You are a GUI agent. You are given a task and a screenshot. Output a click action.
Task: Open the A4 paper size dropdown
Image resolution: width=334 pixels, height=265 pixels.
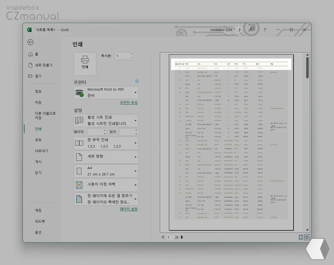(x=106, y=171)
